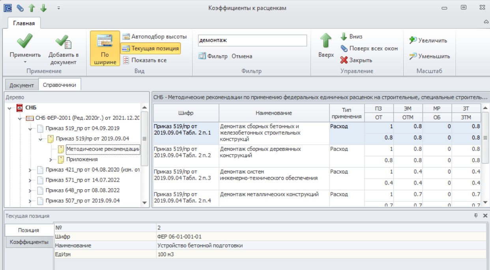
Task: Click the filter field containing демонтаж
Action: [x=252, y=40]
